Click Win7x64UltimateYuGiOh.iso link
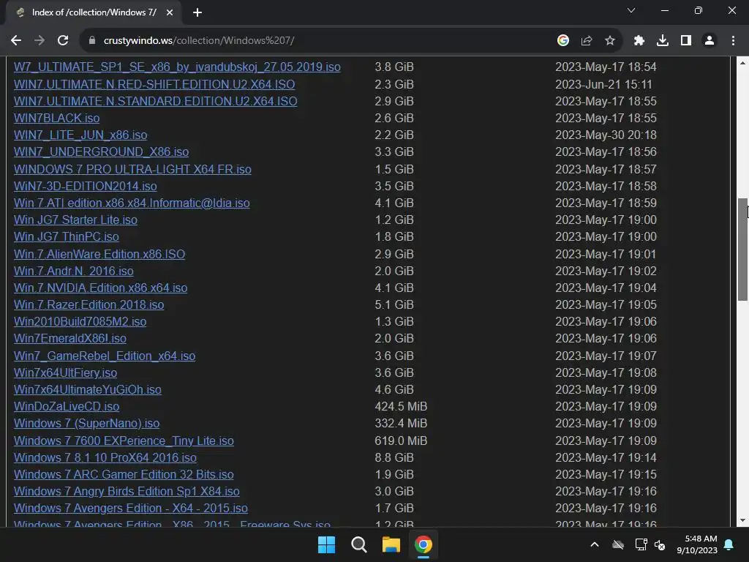Screen dimensions: 749x562 pos(88,389)
